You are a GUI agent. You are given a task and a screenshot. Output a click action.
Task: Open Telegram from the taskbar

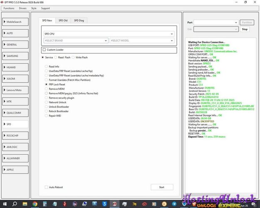pos(174,204)
